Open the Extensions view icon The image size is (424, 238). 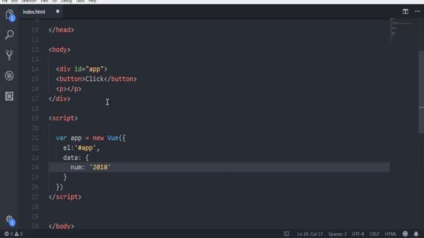coord(9,96)
